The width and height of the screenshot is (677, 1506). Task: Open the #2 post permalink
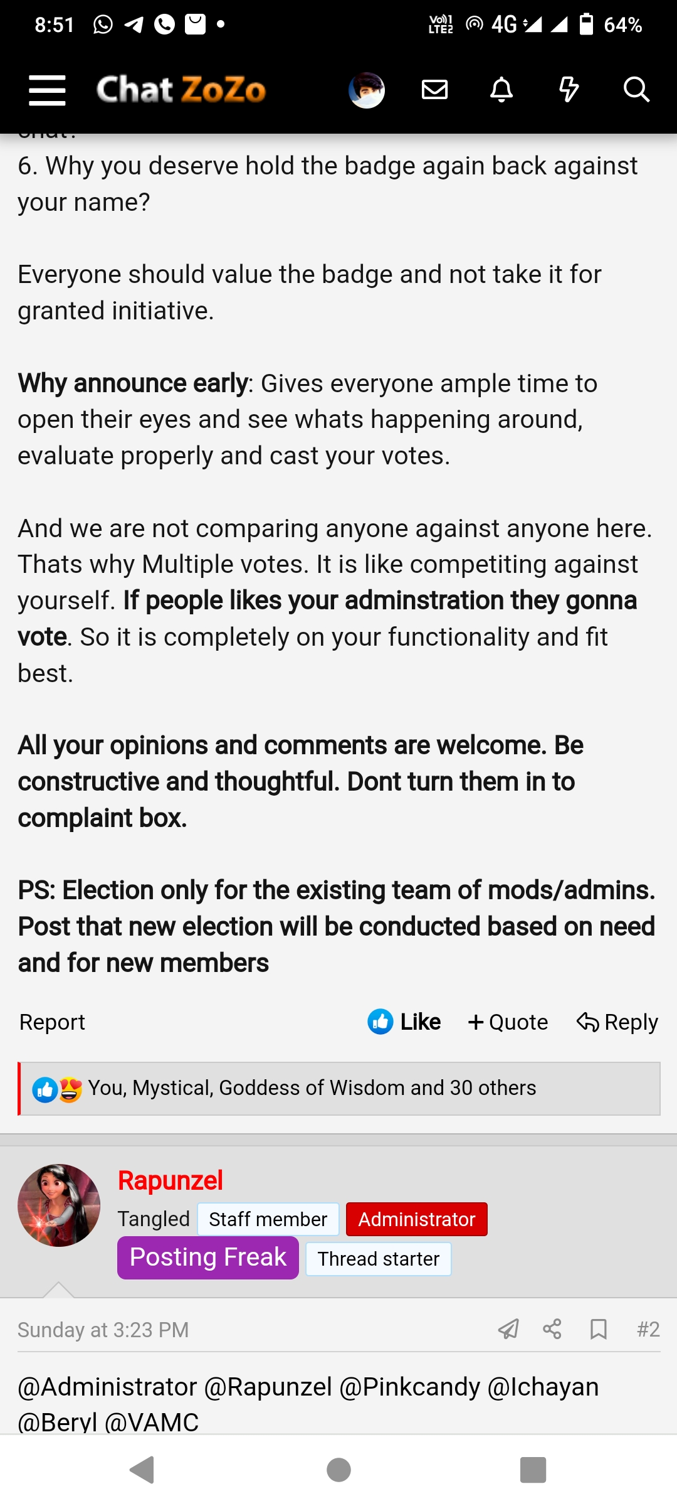point(648,1329)
